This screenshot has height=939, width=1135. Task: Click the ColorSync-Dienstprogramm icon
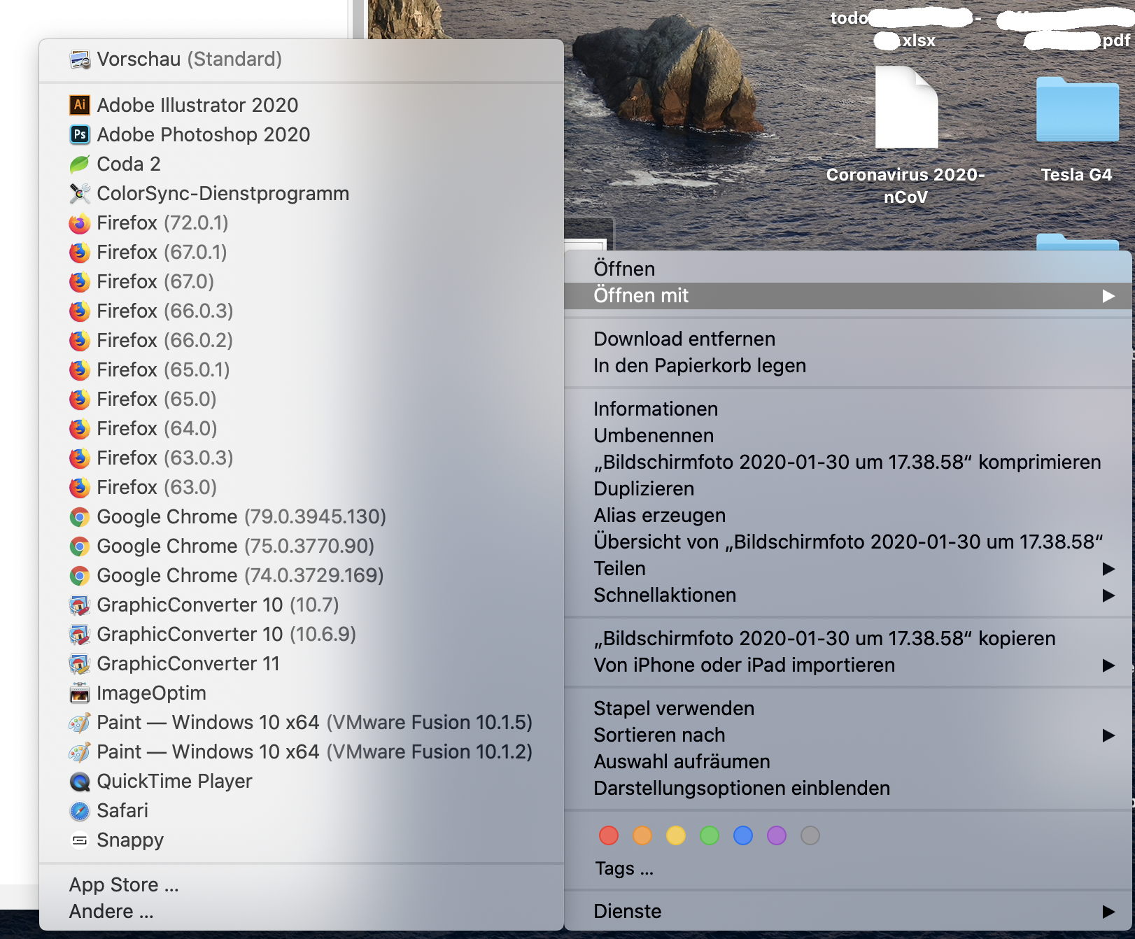(x=80, y=193)
